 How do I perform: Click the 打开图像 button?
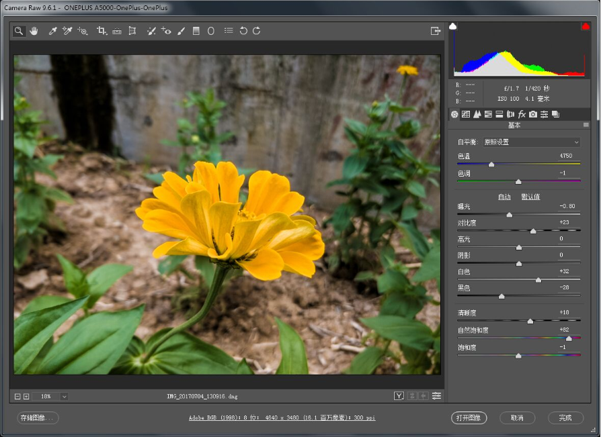tap(469, 418)
